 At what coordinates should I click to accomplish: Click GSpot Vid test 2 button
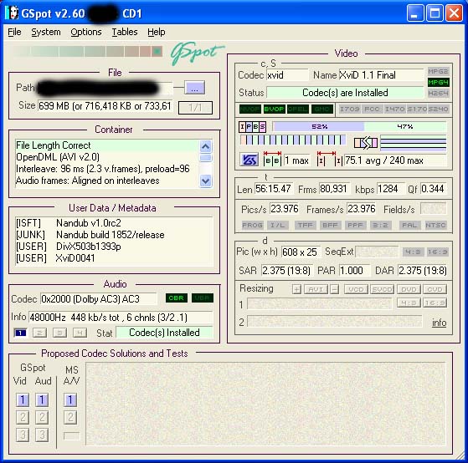coord(23,417)
